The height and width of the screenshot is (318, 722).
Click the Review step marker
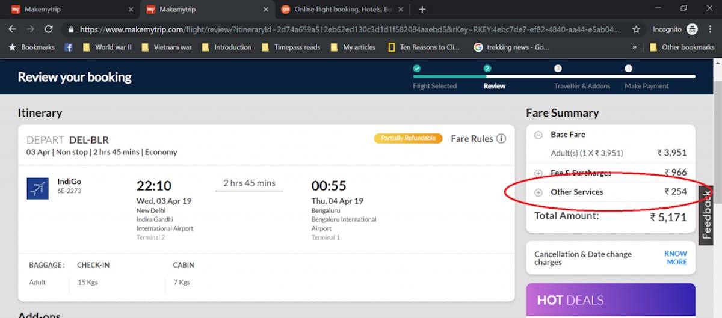point(487,69)
